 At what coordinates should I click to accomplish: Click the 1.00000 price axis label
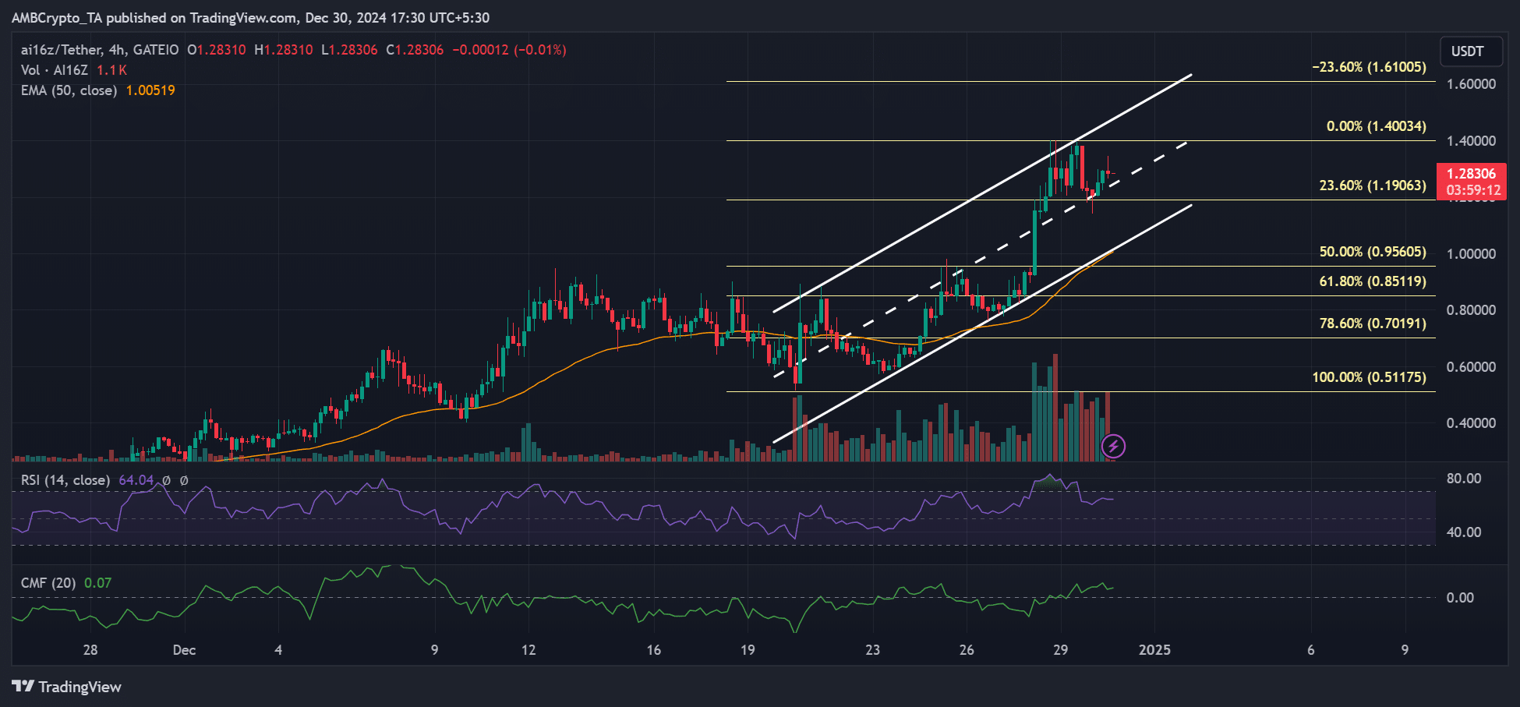pos(1472,254)
